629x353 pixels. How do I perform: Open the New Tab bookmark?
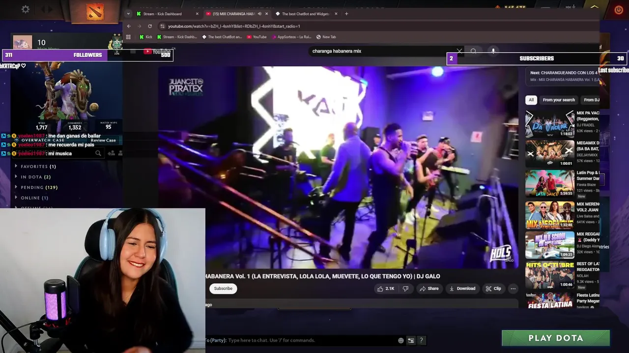pos(326,37)
